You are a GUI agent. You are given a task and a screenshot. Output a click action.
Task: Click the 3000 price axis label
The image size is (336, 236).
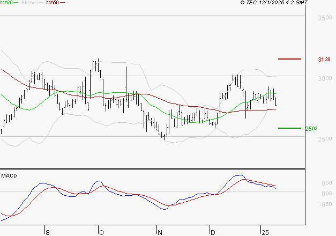[x=325, y=79]
